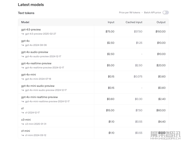
Task: Select the gpt-4o-mini-2024-07-18 snapshot name
Action: 38,79
